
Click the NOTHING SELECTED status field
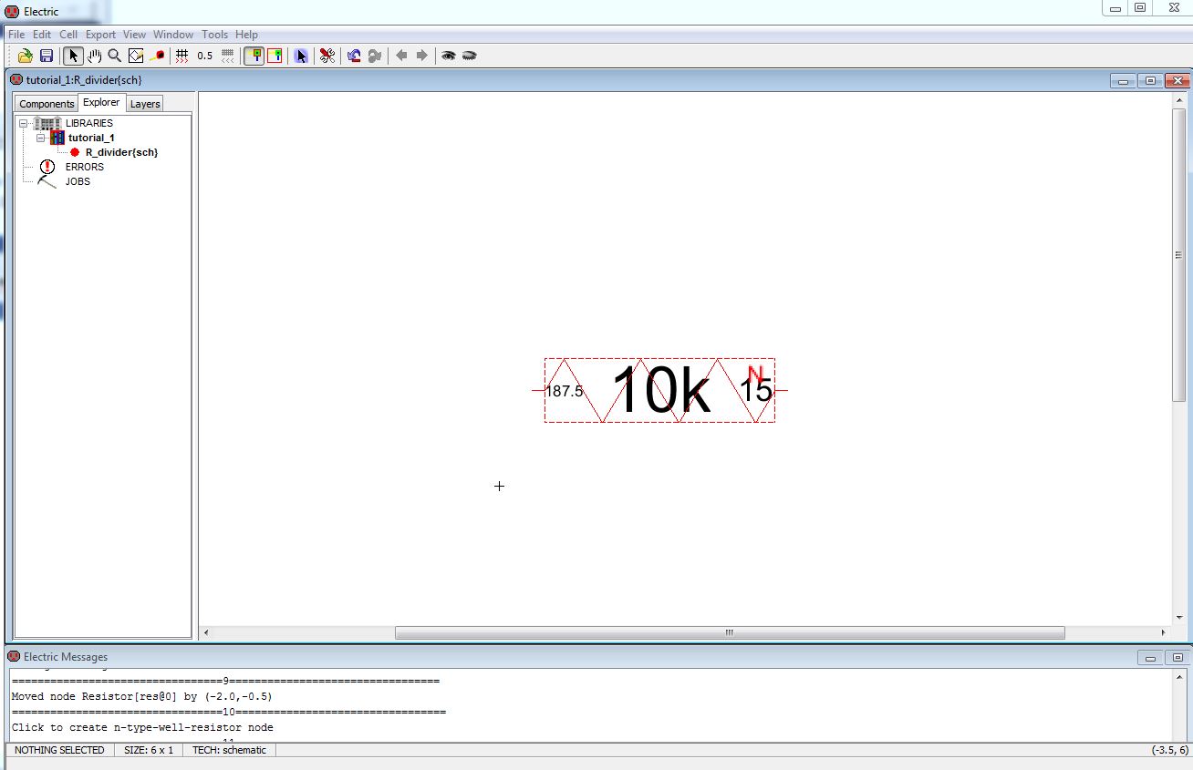click(60, 750)
